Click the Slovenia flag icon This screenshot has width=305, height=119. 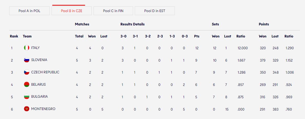(x=27, y=60)
